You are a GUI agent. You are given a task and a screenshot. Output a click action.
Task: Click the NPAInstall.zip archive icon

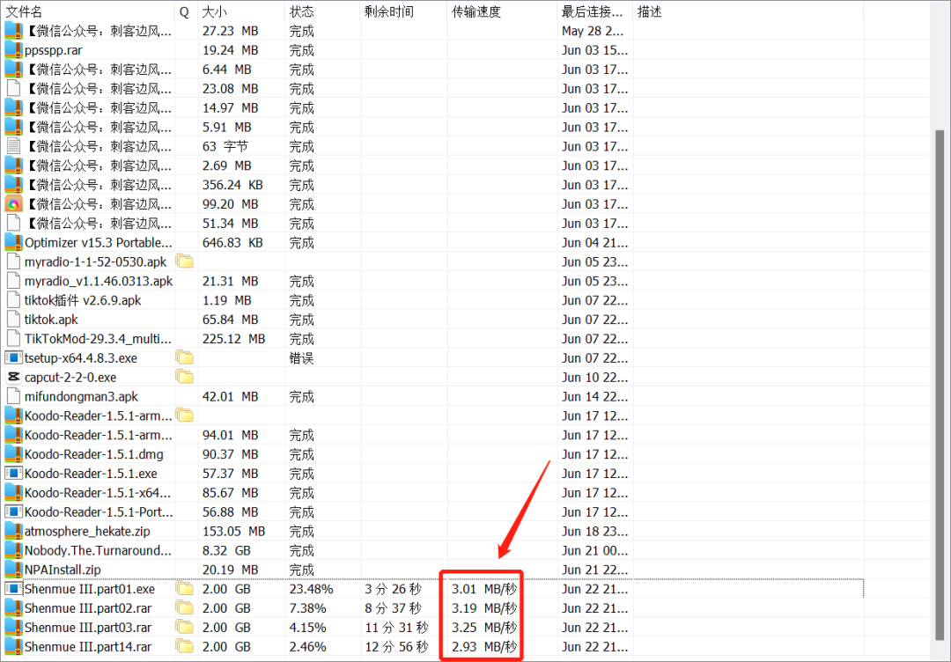click(x=13, y=570)
